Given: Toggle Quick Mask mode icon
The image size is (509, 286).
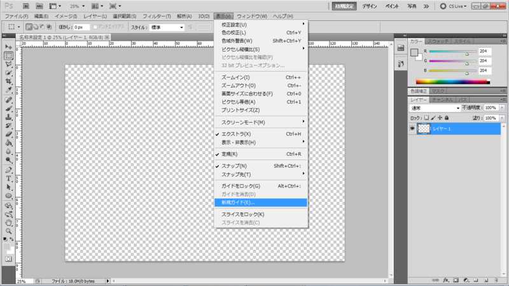Looking at the screenshot, I should tap(8, 259).
